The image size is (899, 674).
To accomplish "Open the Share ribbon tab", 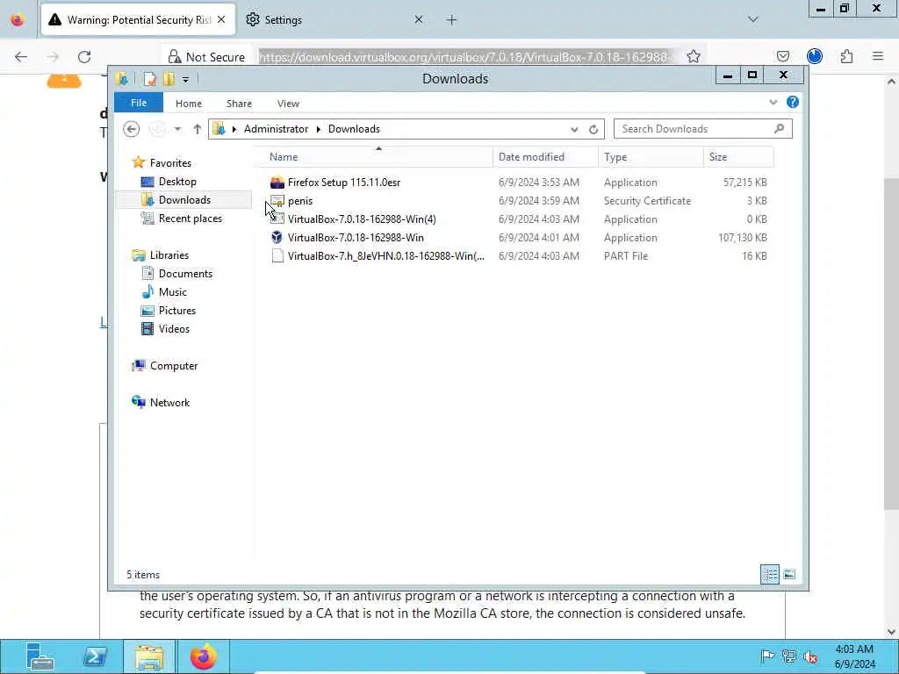I will click(239, 104).
